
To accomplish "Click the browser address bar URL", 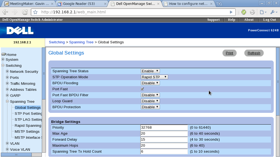I will coord(73,12).
